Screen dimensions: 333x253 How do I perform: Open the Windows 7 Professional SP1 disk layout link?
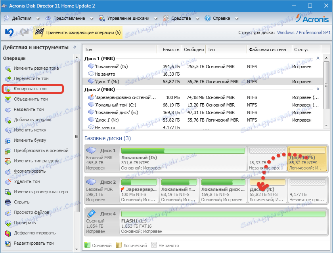[304, 32]
